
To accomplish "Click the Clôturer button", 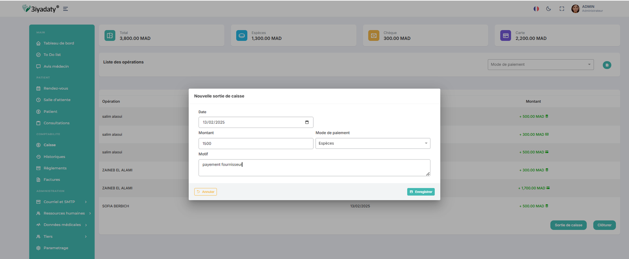I will coord(604,225).
